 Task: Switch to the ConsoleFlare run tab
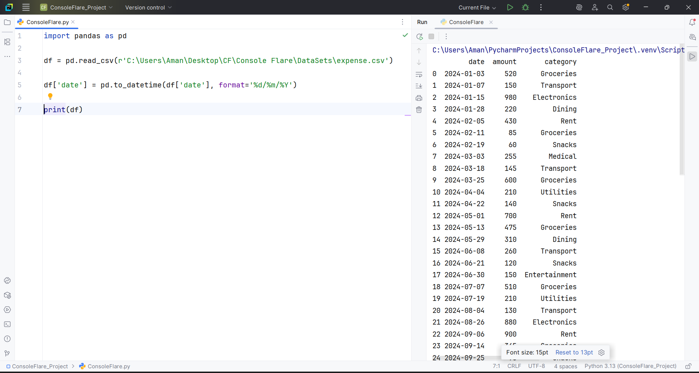[x=466, y=22]
